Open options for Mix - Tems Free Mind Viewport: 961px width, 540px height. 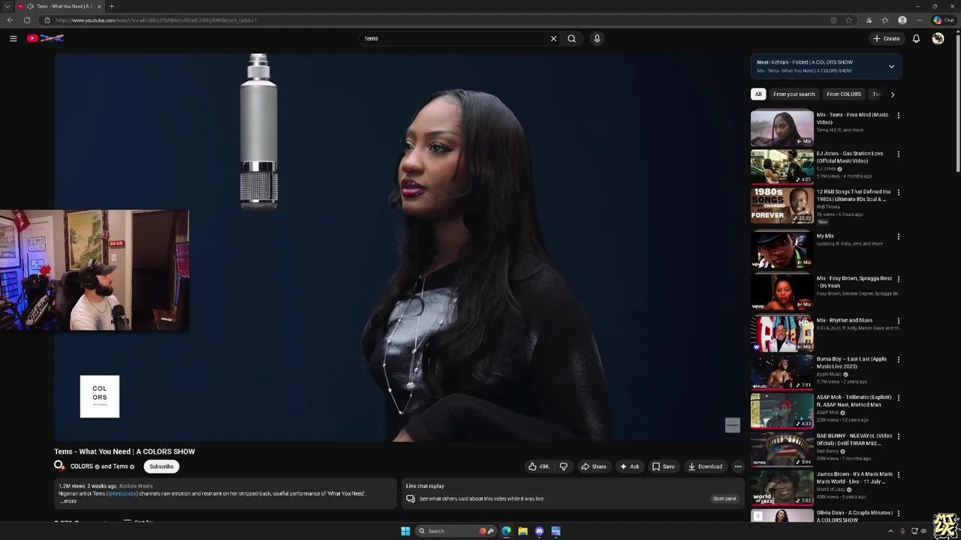pos(898,115)
